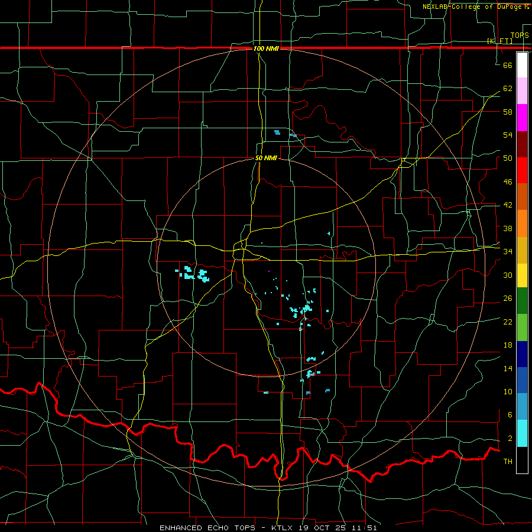Click the "26" scale value

point(508,299)
